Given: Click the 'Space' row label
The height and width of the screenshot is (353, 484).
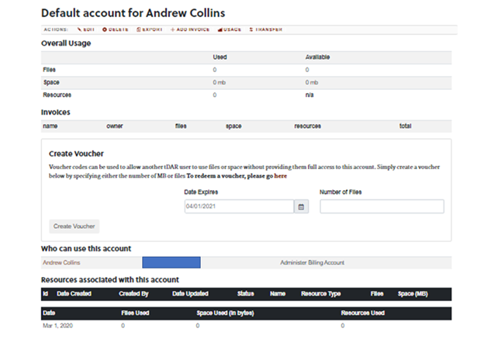Looking at the screenshot, I should (x=51, y=82).
